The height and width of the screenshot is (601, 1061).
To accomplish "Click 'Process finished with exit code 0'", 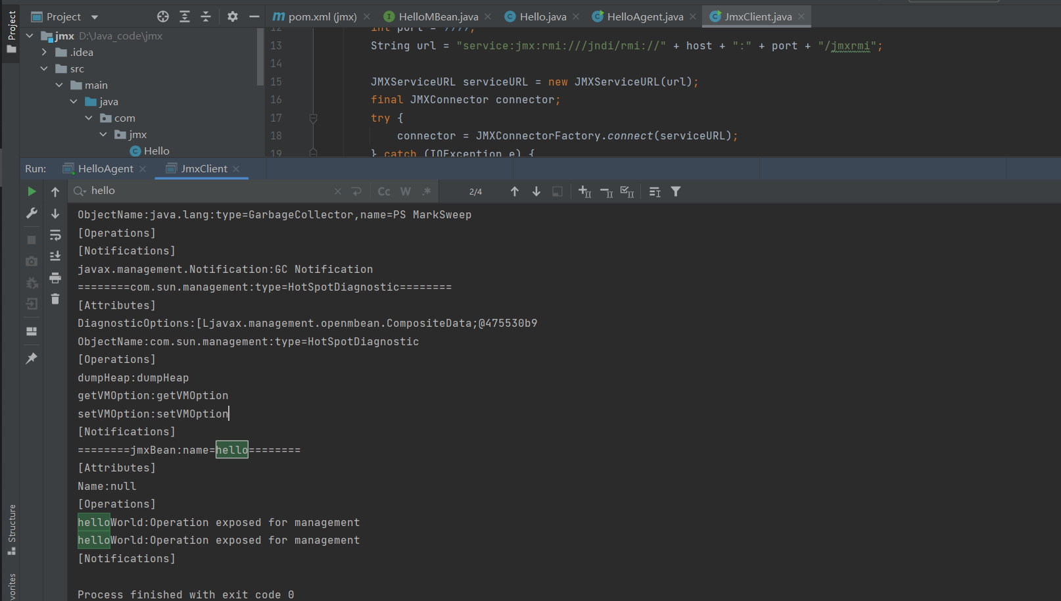I will tap(186, 594).
